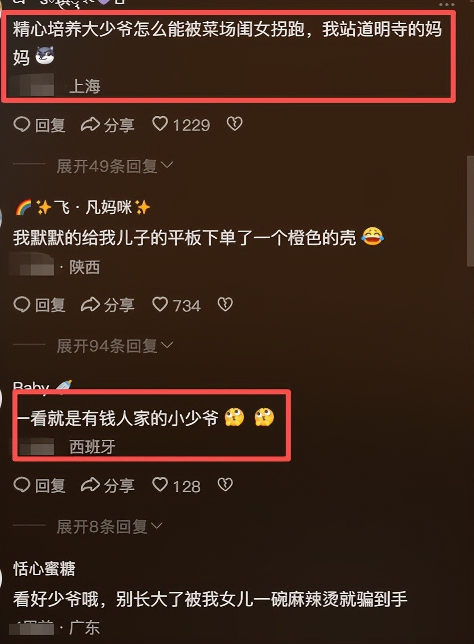This screenshot has height=644, width=474.
Task: Expand the 49 replies
Action: click(115, 166)
